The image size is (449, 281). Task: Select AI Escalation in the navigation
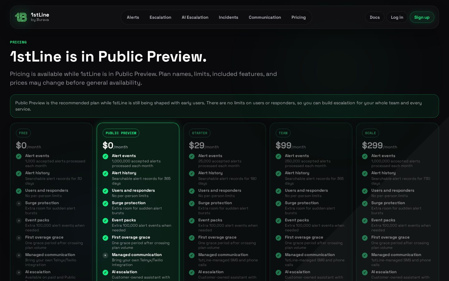(195, 17)
